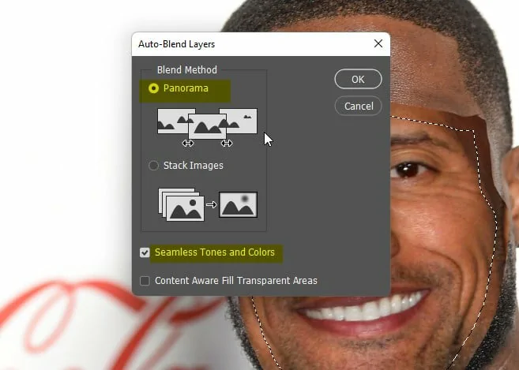Click OK to apply Auto-Blend
Viewport: 519px width, 370px height.
pos(358,79)
